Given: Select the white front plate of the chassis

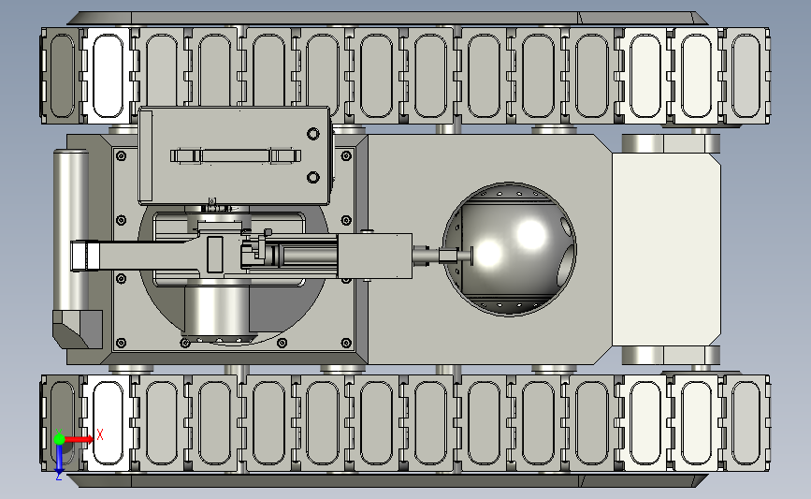Looking at the screenshot, I should (x=666, y=249).
